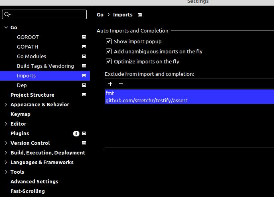274x197 pixels.
Task: Select Build Tags & Vendoring in the tree
Action: tap(45, 66)
